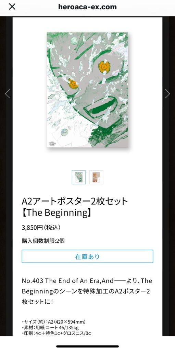The height and width of the screenshot is (351, 175).
Task: Click the 3,850円(税込) price text
Action: click(41, 228)
